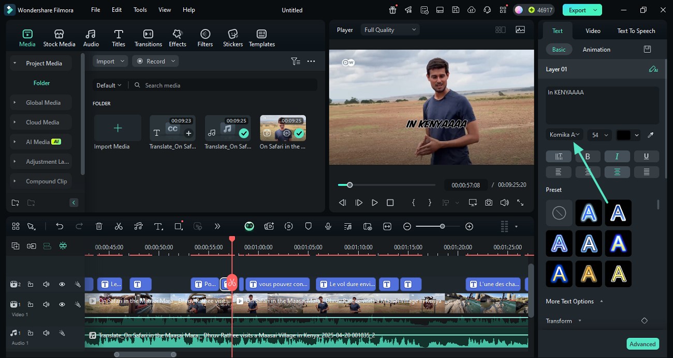
Task: Switch to the Text To Speech tab
Action: point(636,30)
